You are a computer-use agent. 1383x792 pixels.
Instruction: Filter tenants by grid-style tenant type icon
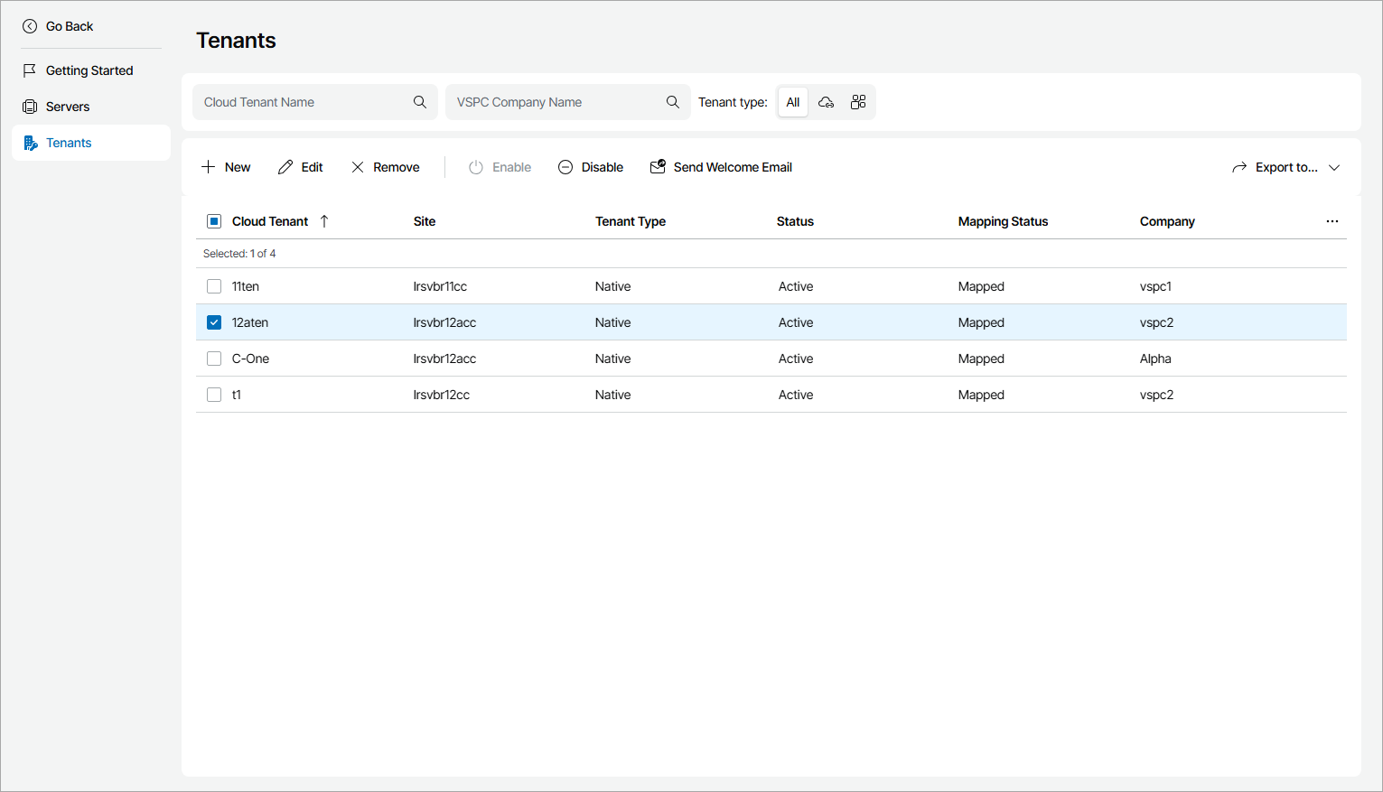point(858,102)
